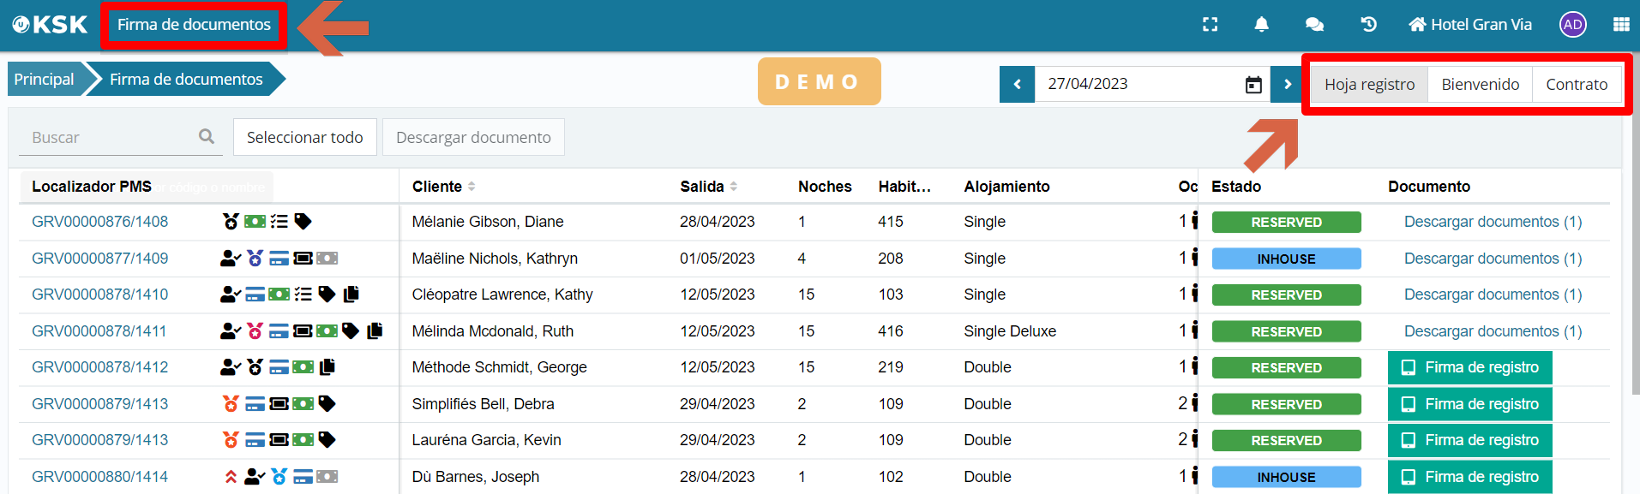Image resolution: width=1640 pixels, height=494 pixels.
Task: Open the Hotel Gran Via selector
Action: click(1469, 25)
